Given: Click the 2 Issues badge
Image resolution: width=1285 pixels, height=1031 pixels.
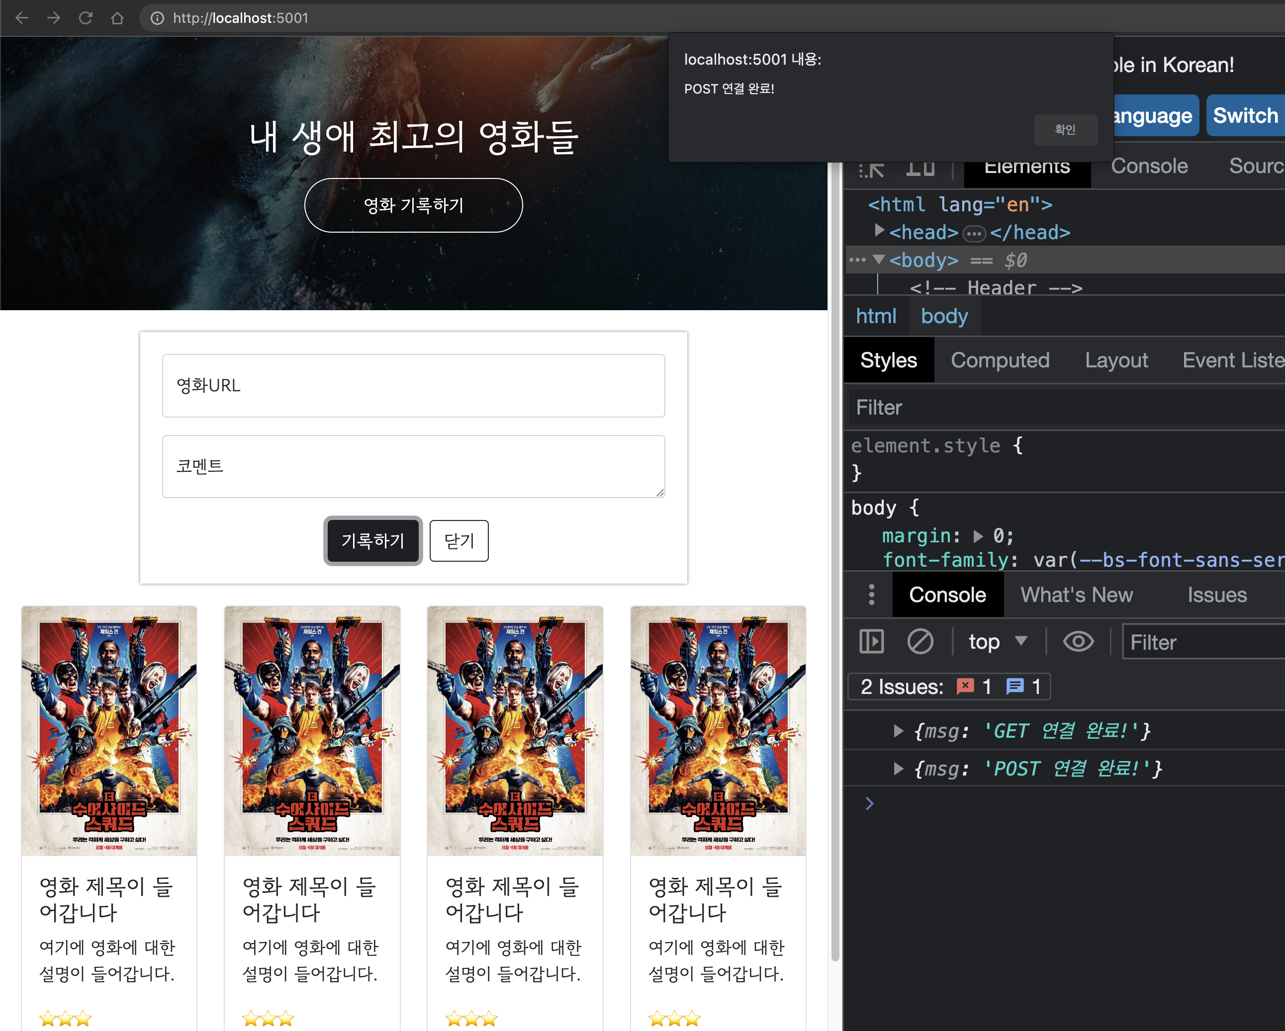Looking at the screenshot, I should click(x=949, y=687).
